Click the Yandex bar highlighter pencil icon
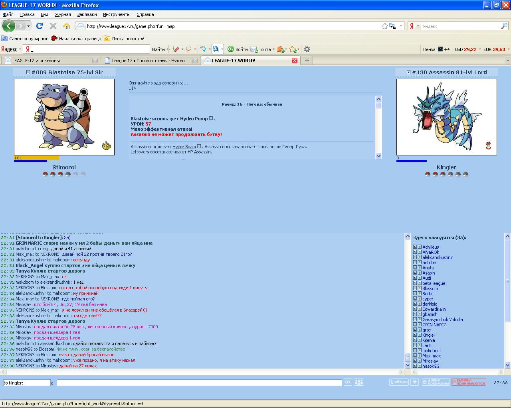This screenshot has width=511, height=408. pyautogui.click(x=176, y=49)
